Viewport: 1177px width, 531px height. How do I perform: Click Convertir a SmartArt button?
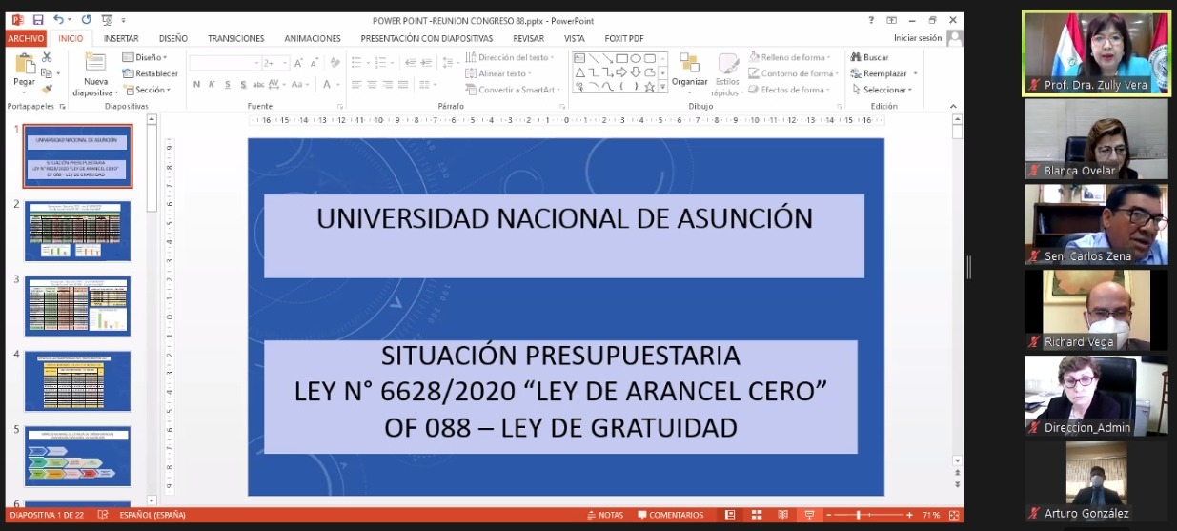[x=511, y=90]
